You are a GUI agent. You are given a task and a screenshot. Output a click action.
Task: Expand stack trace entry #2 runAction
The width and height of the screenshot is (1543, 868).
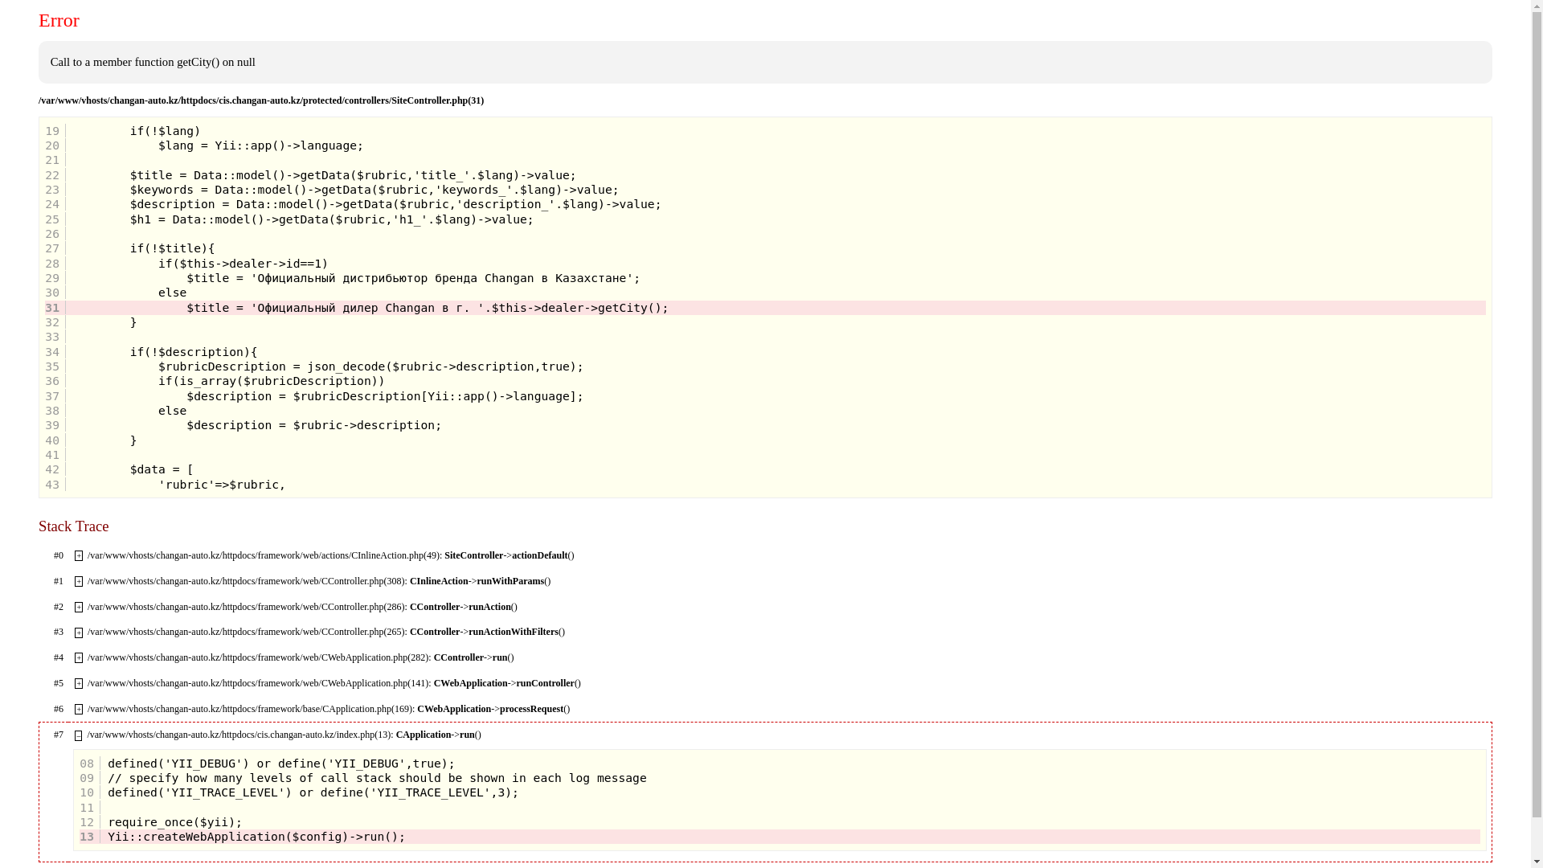[79, 608]
